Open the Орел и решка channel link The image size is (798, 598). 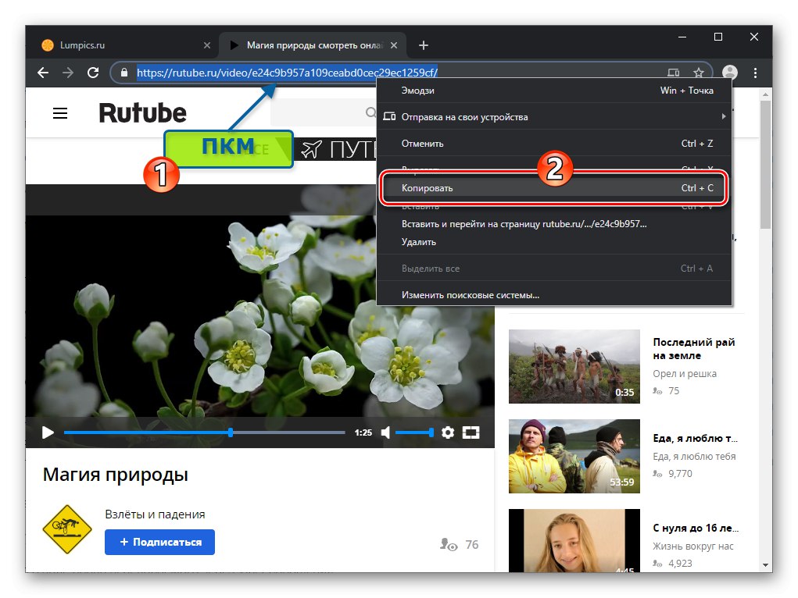tap(685, 374)
